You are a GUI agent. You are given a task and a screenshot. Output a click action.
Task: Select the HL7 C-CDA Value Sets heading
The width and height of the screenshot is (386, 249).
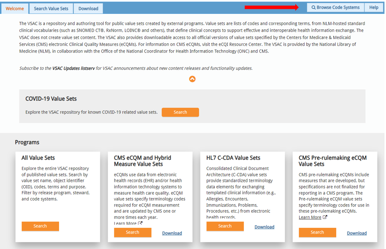[x=233, y=158]
